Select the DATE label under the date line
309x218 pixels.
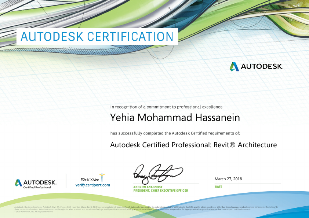(x=218, y=187)
